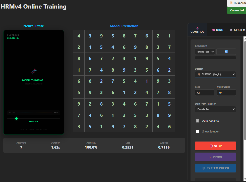This screenshot has width=246, height=182.
Task: Click the valley-to-peak color gradient bar
Action: coord(35,113)
